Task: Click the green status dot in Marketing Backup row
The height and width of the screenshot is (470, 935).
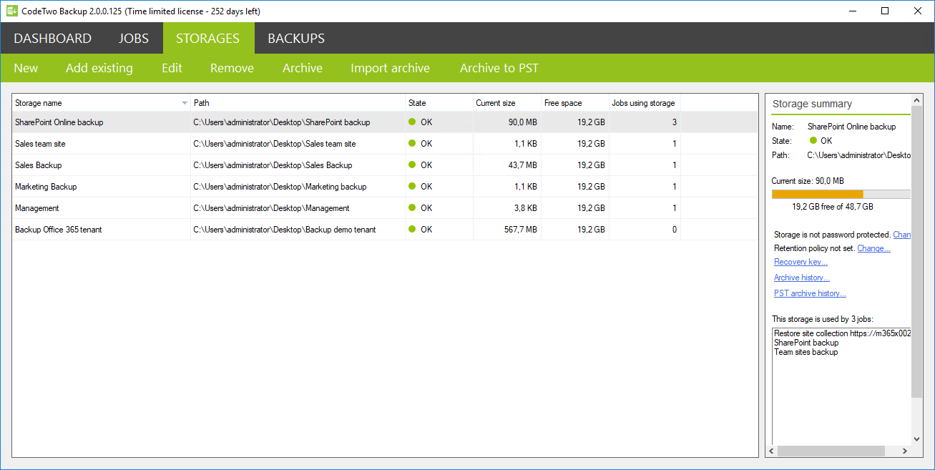Action: [412, 187]
